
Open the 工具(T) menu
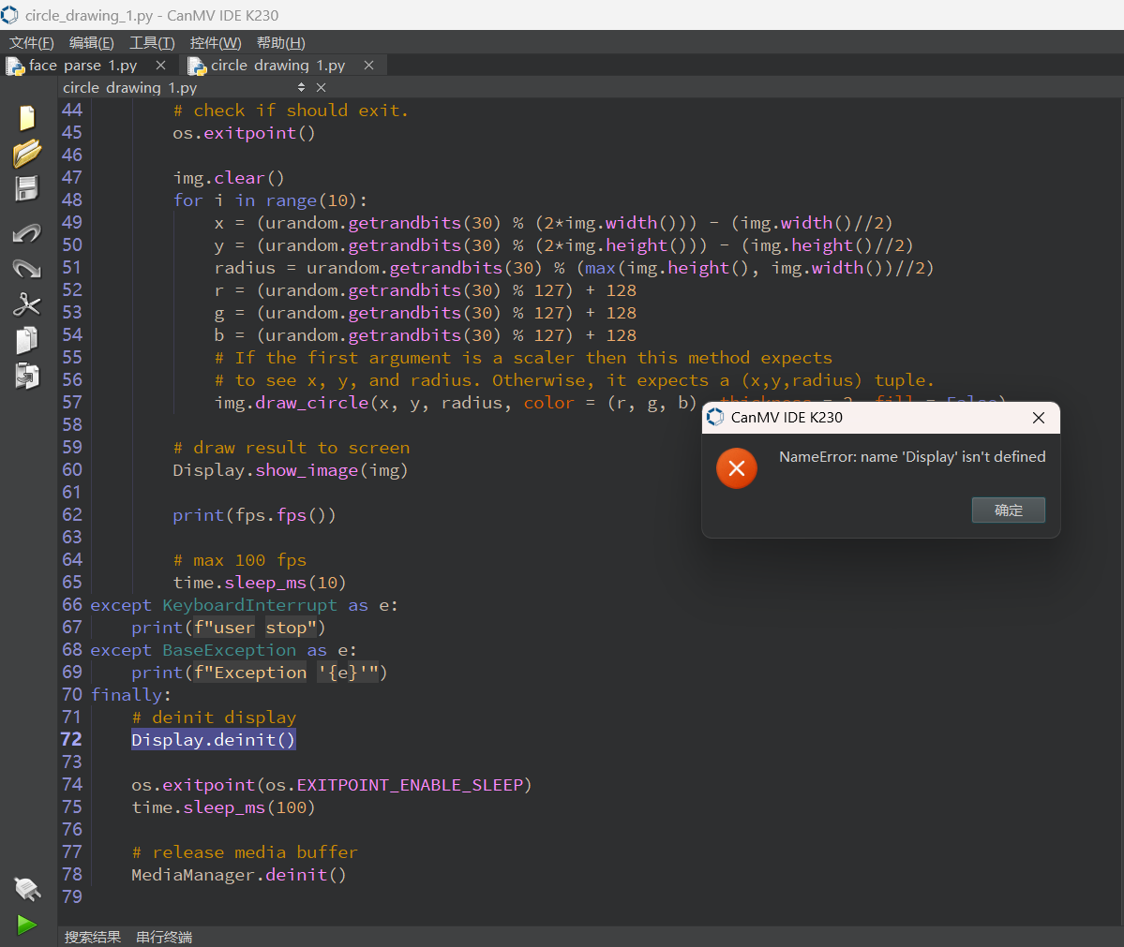coord(152,43)
